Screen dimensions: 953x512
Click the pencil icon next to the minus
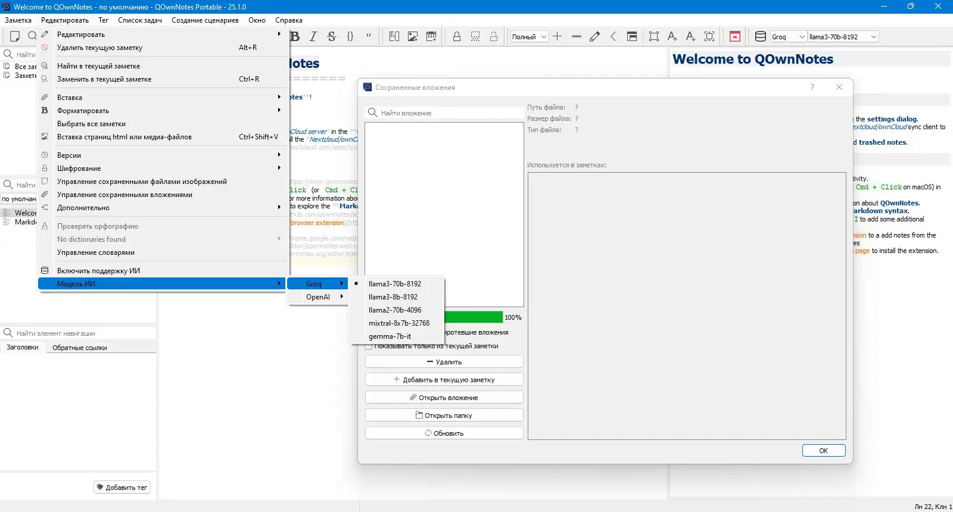(594, 36)
